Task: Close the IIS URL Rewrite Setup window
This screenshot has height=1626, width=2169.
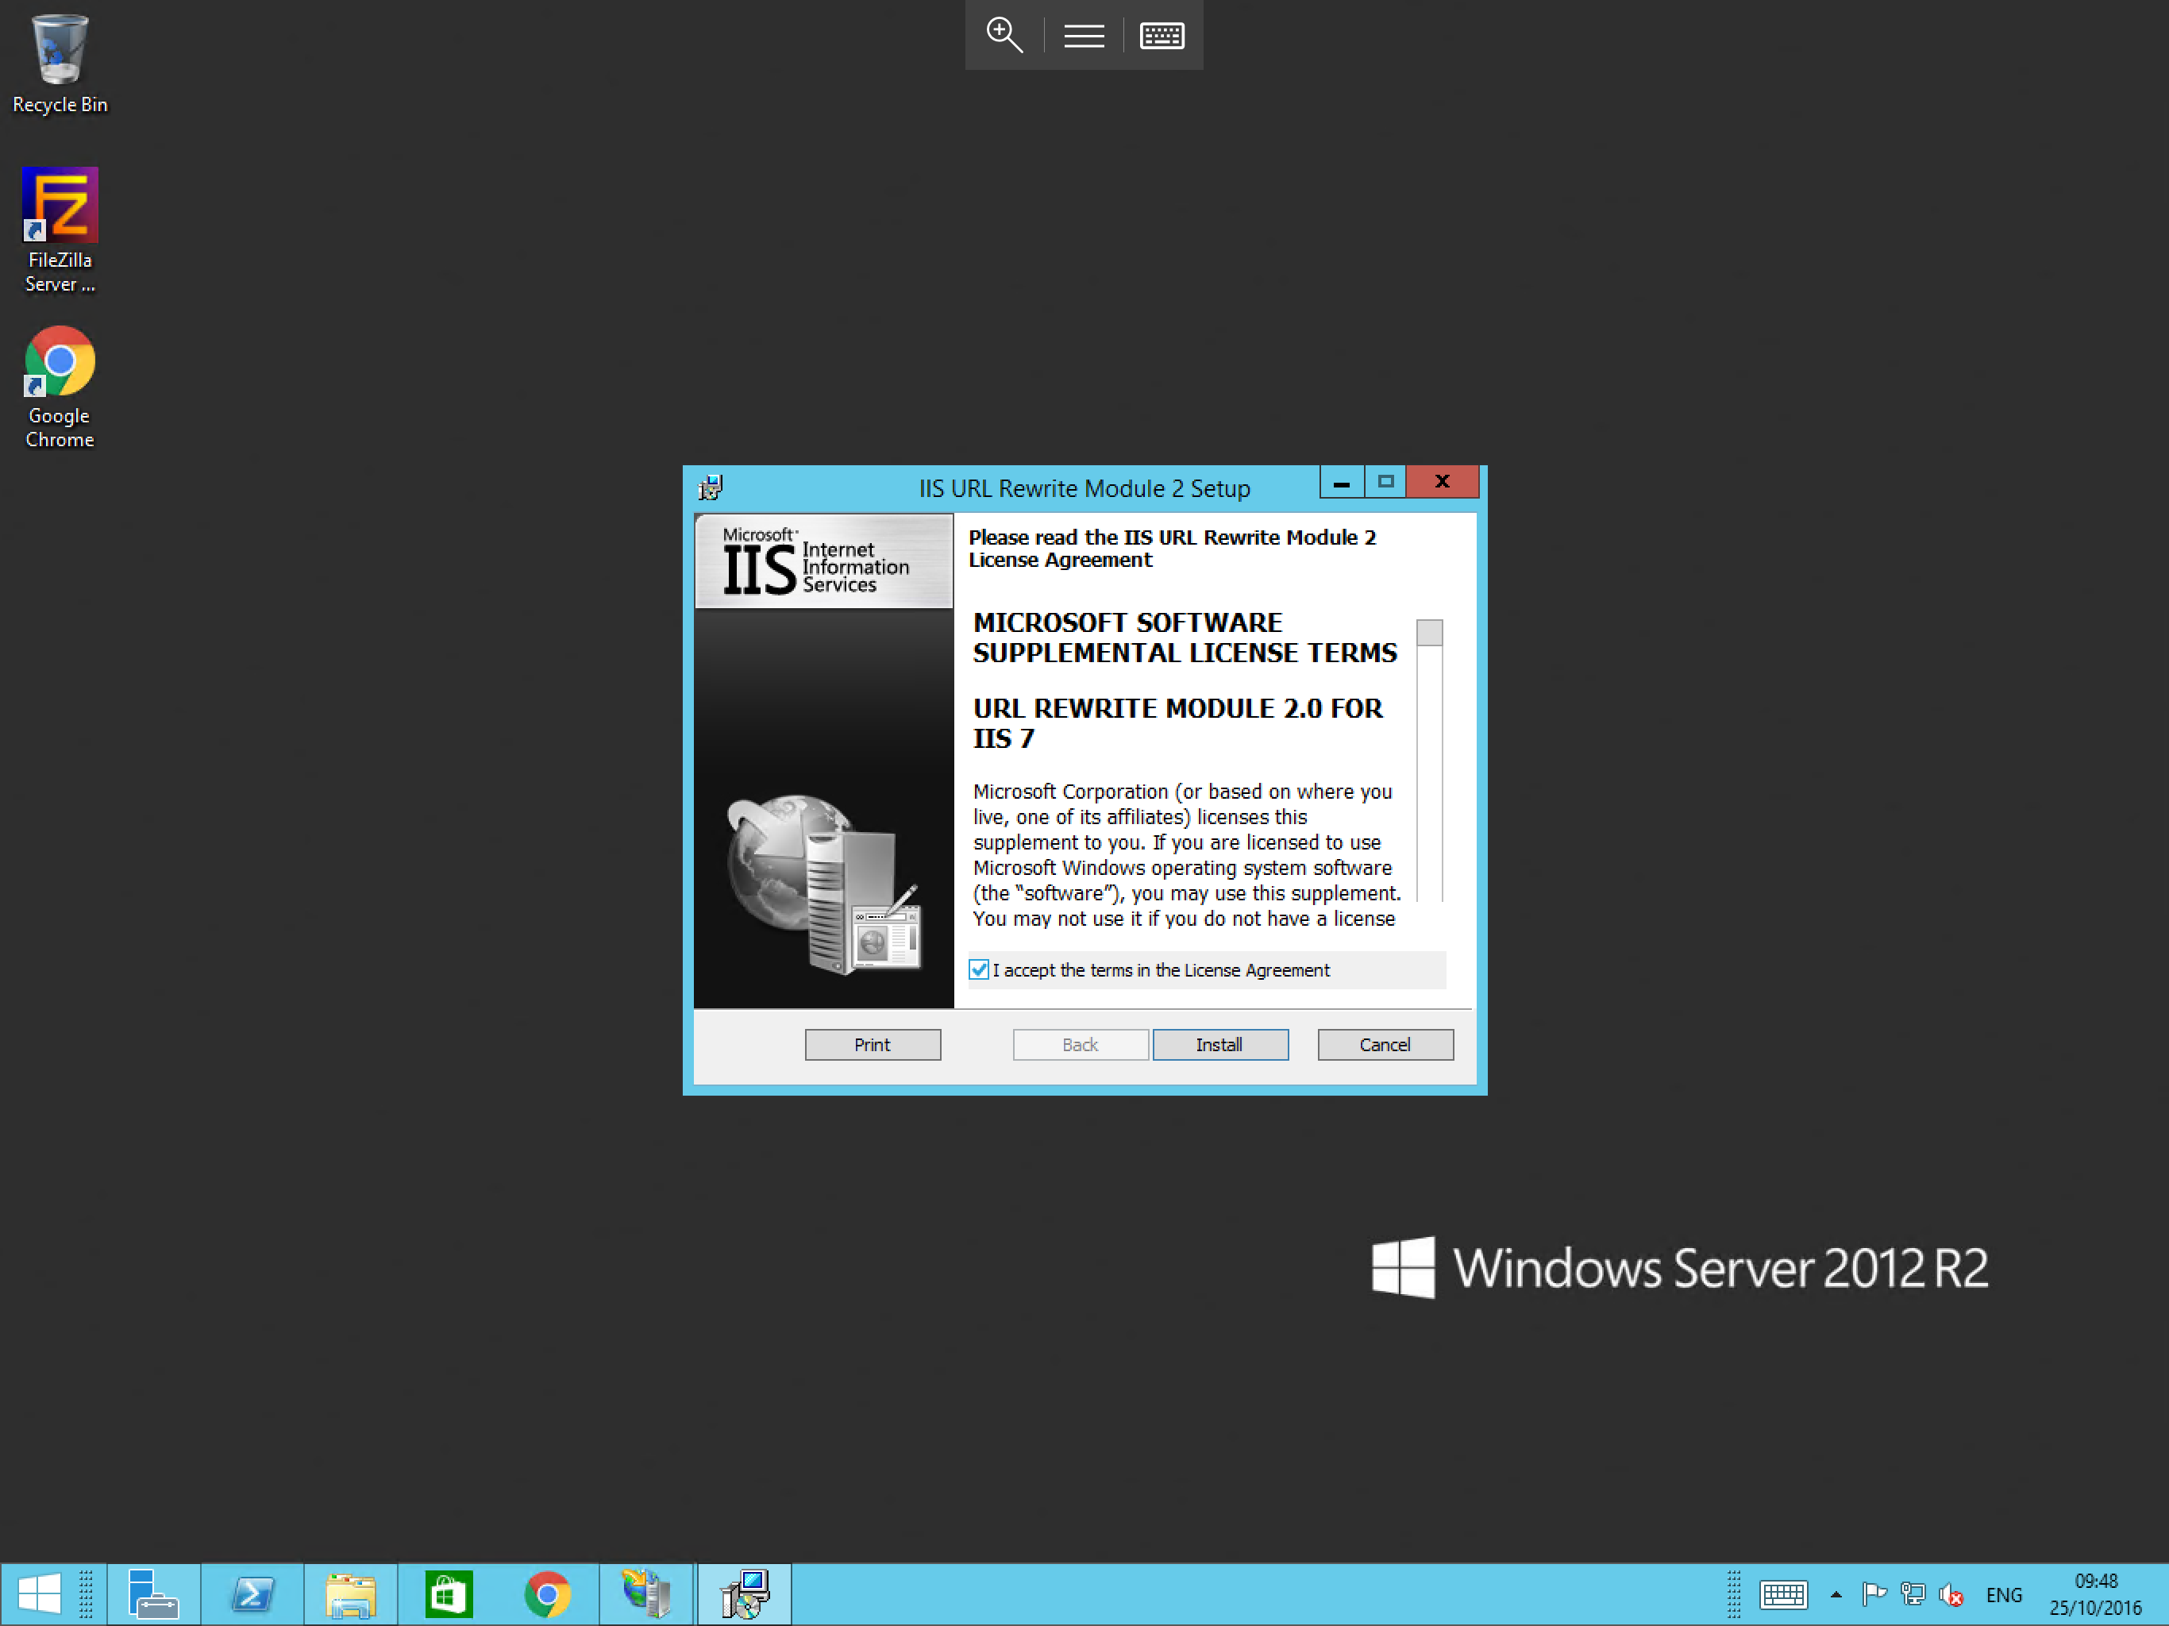Action: 1442,481
